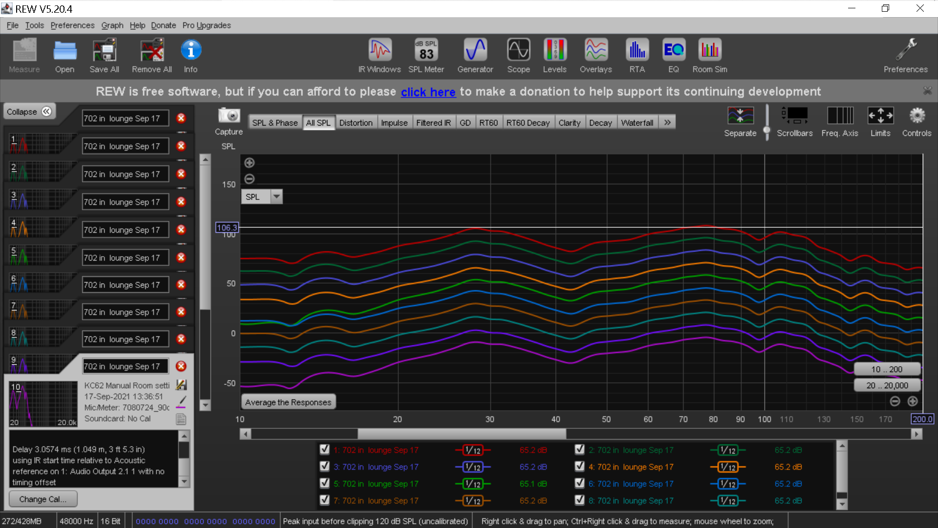
Task: Click the trace height slider near Separate
Action: (767, 130)
